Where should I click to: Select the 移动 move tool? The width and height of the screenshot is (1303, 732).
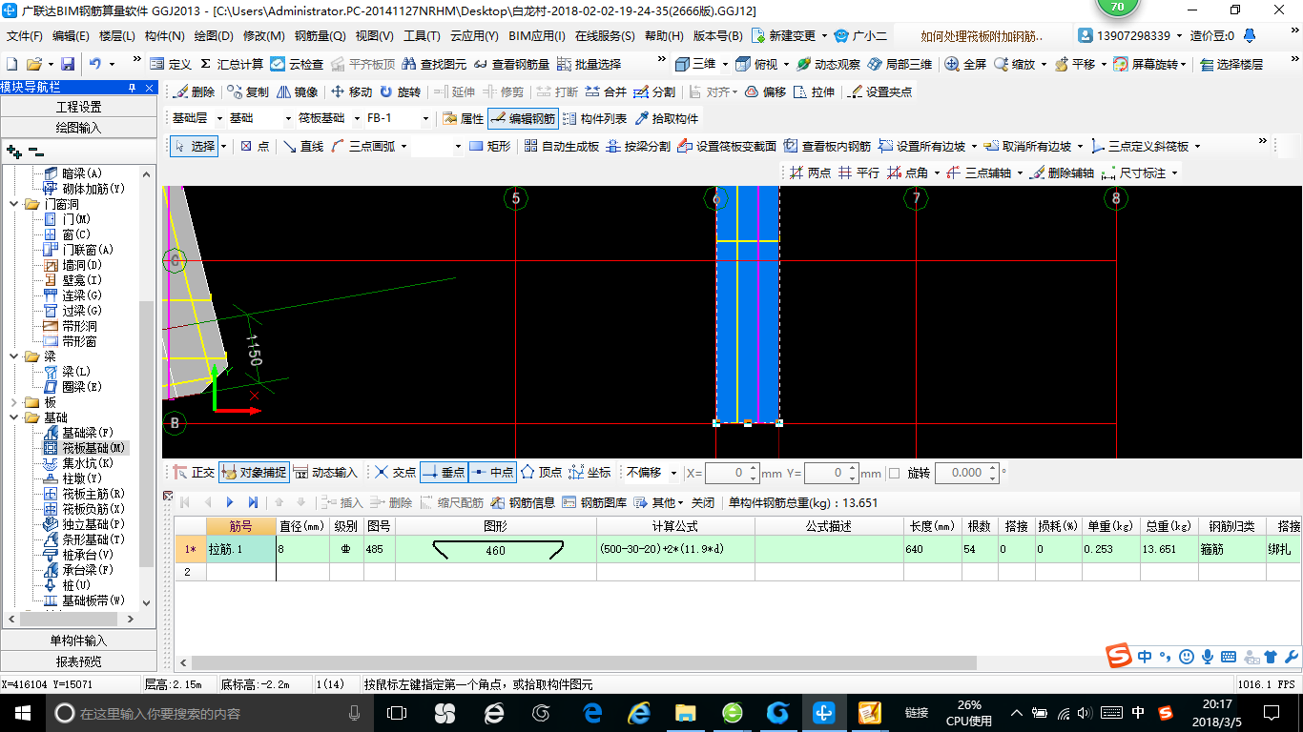pyautogui.click(x=351, y=92)
